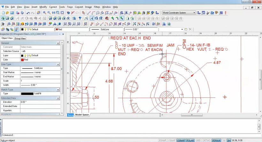
Task: Click the horizontal scrollbar thumb below drawing
Action: [192, 115]
